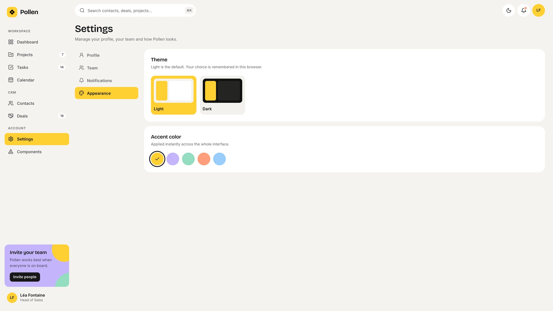Open the Dashboard grid icon

pyautogui.click(x=11, y=42)
